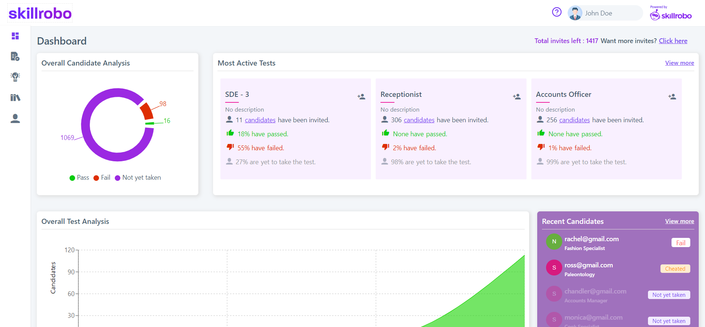Viewport: 705px width, 327px height.
Task: Open the candidates link in the SDE - 3 card
Action: [x=260, y=120]
